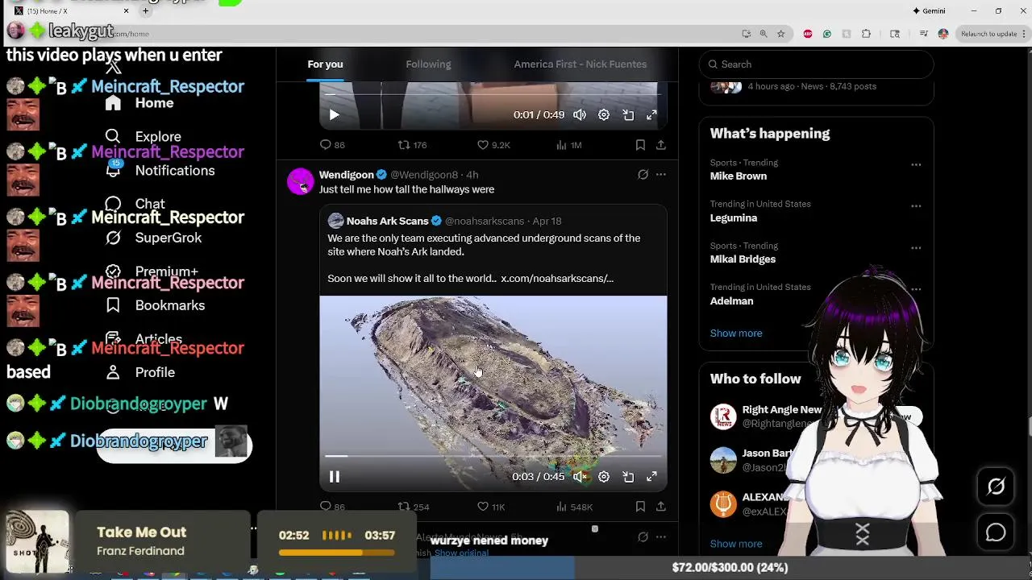Like the Wendigoon post with 11K likes

(x=483, y=507)
